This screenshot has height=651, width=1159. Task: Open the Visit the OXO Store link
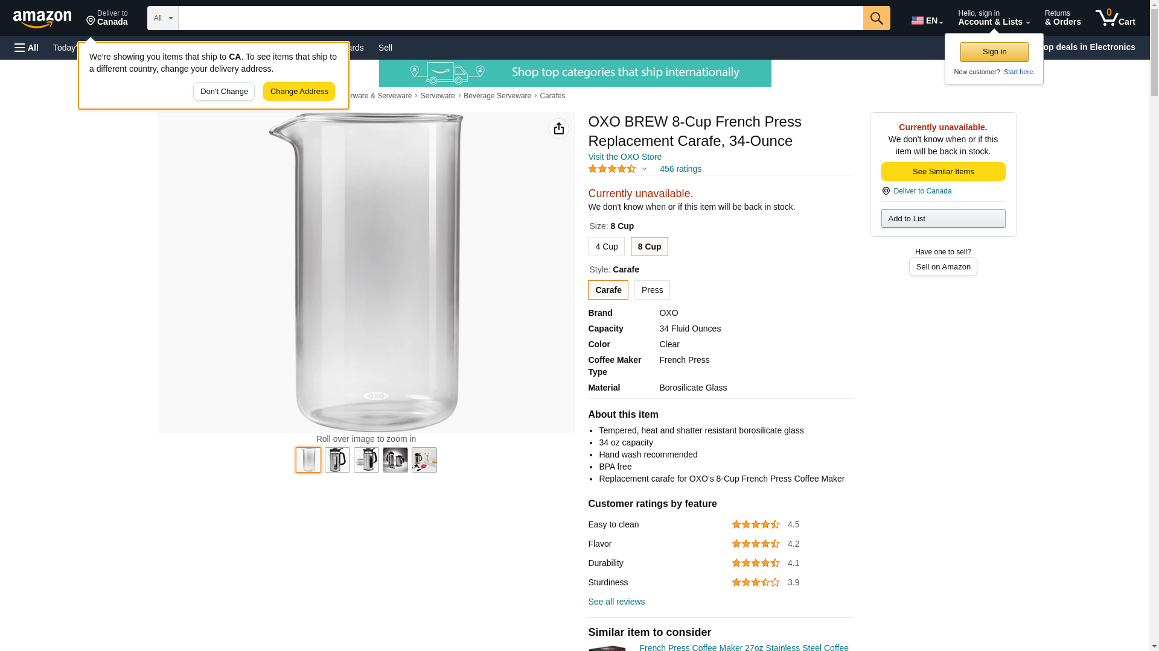click(625, 157)
